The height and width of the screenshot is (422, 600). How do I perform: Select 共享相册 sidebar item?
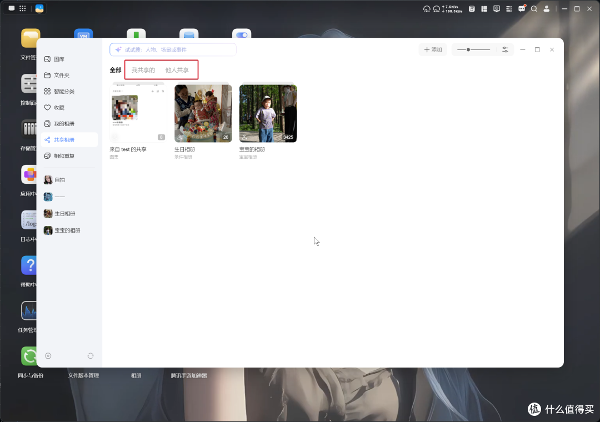pyautogui.click(x=69, y=139)
